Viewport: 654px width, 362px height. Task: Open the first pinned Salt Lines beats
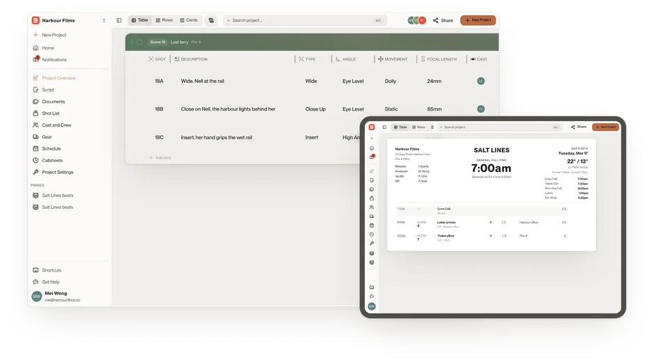pos(53,195)
